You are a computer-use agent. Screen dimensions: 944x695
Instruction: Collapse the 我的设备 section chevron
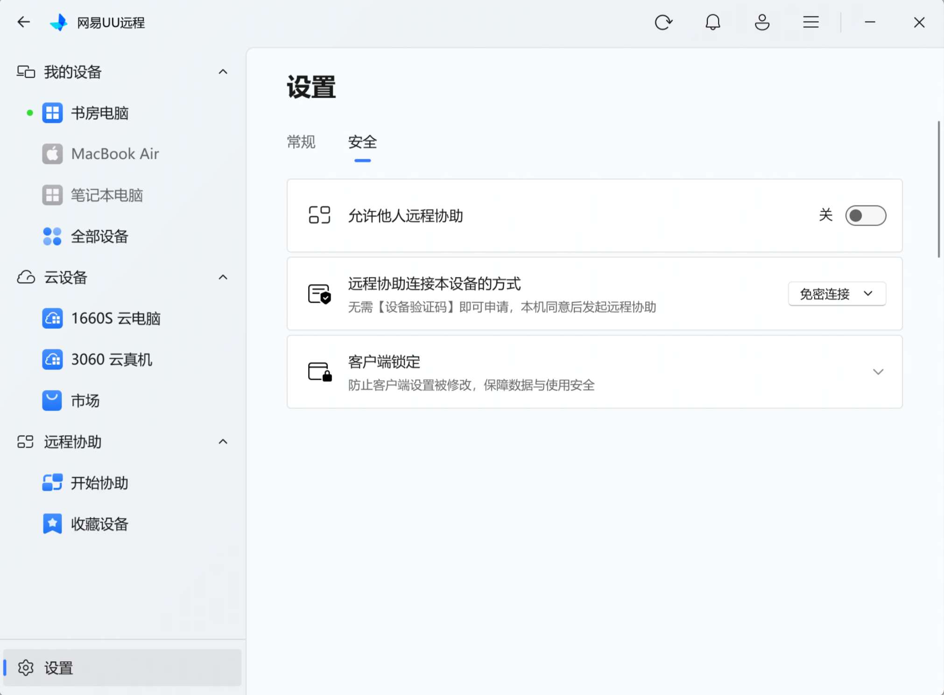coord(223,72)
